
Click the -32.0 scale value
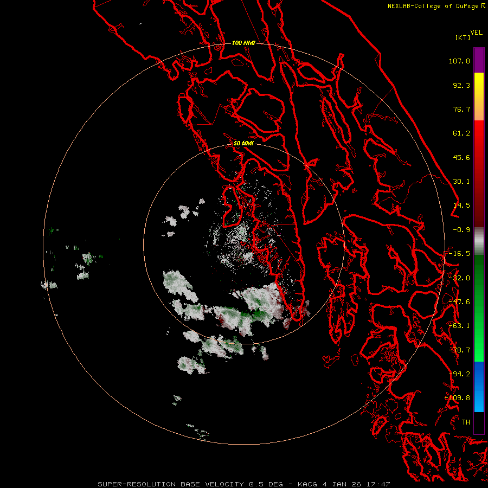[x=459, y=278]
